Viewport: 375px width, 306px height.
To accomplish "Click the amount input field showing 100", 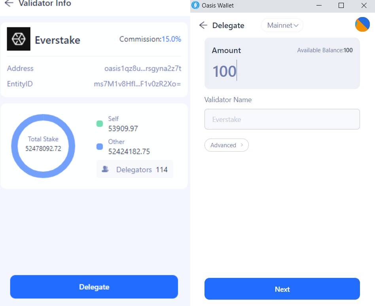I will click(x=282, y=71).
